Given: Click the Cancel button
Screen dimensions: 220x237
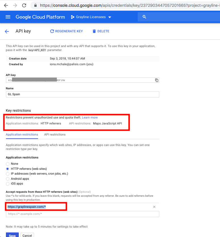Looking at the screenshot, I should pyautogui.click(x=27, y=235).
